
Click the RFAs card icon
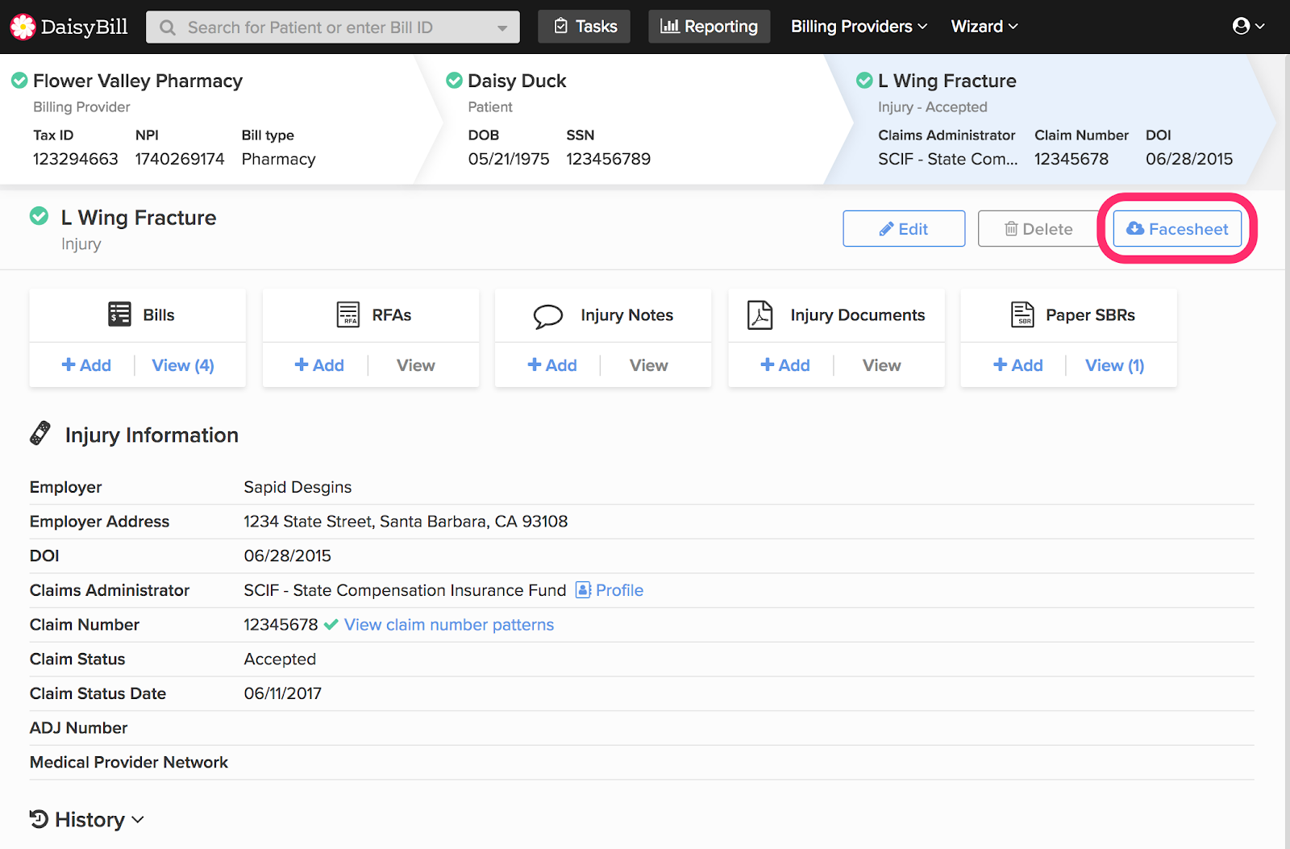point(348,314)
